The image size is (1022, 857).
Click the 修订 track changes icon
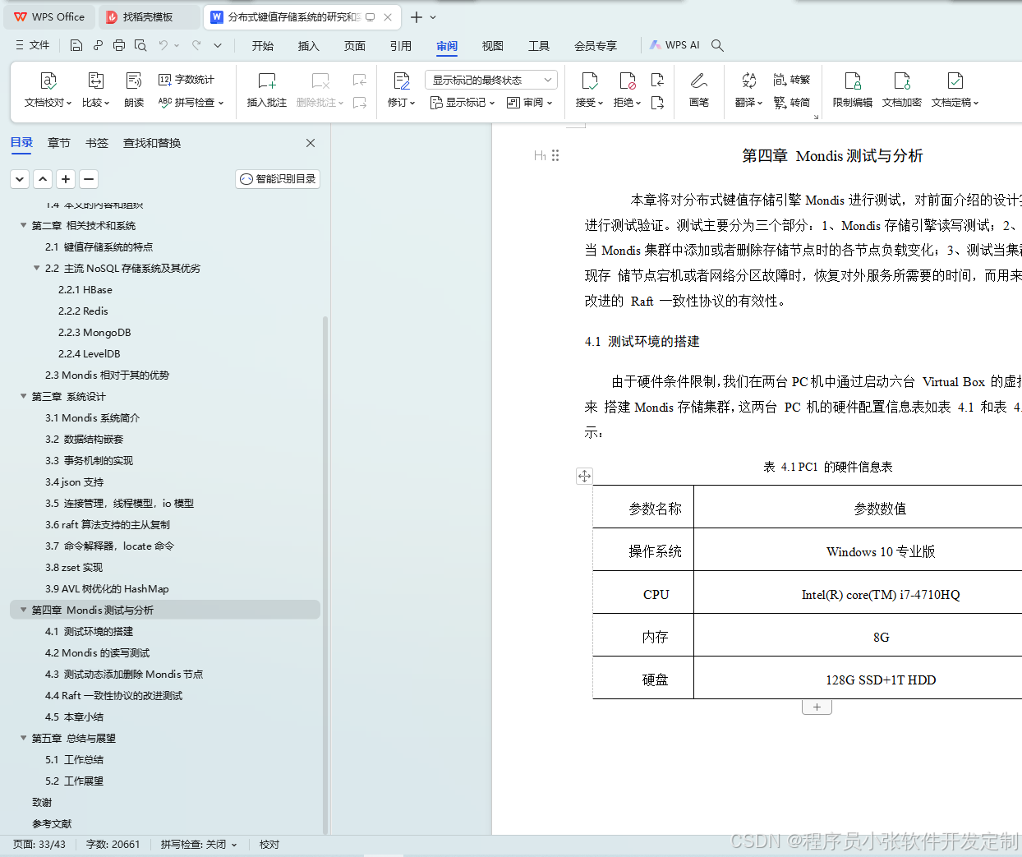coord(402,81)
